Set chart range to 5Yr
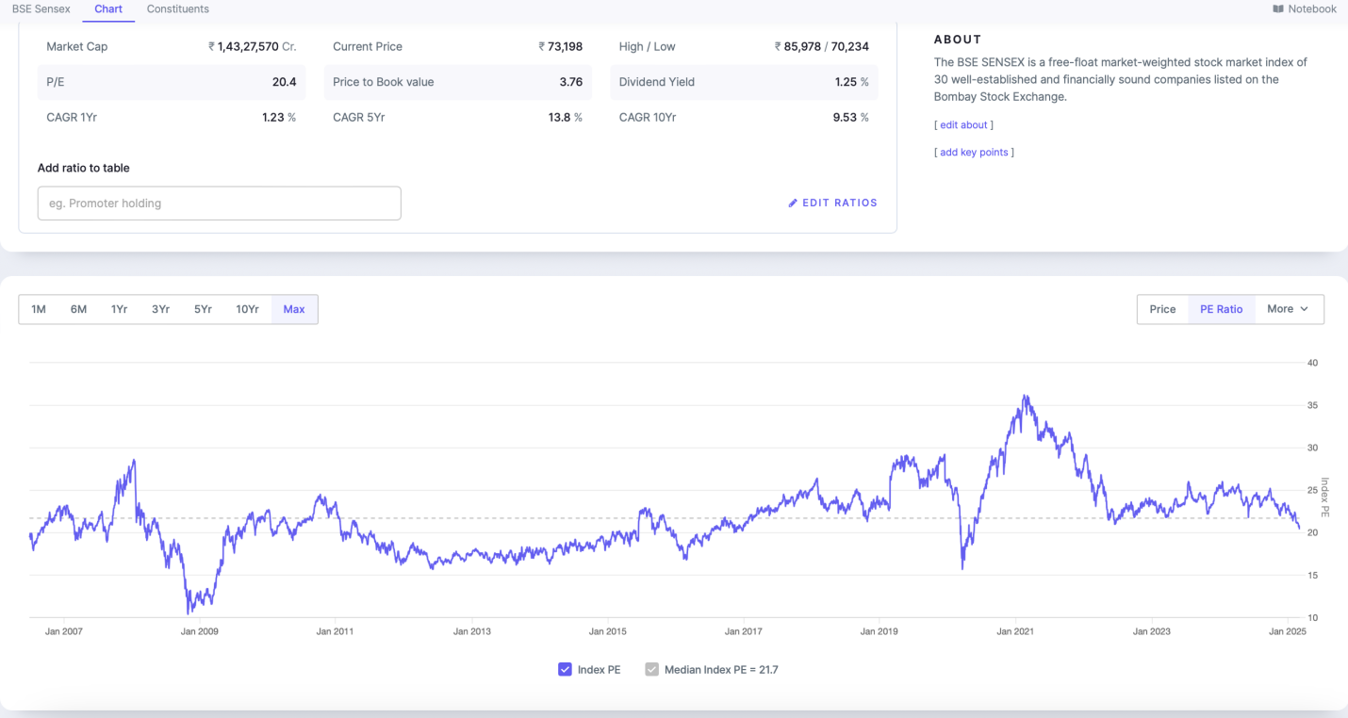The height and width of the screenshot is (718, 1348). [x=203, y=309]
